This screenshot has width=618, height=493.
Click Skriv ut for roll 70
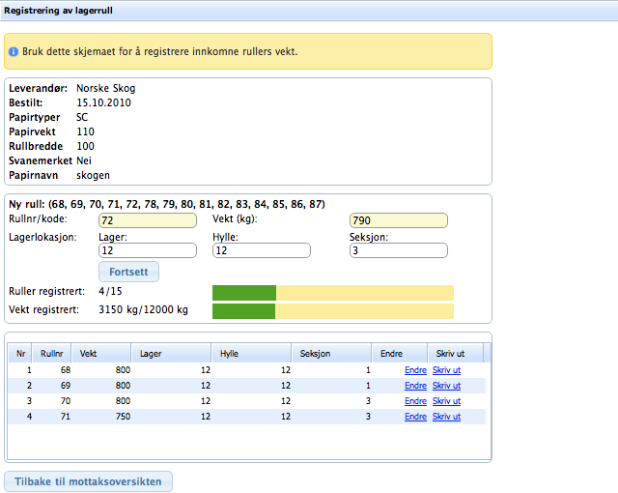(x=447, y=401)
